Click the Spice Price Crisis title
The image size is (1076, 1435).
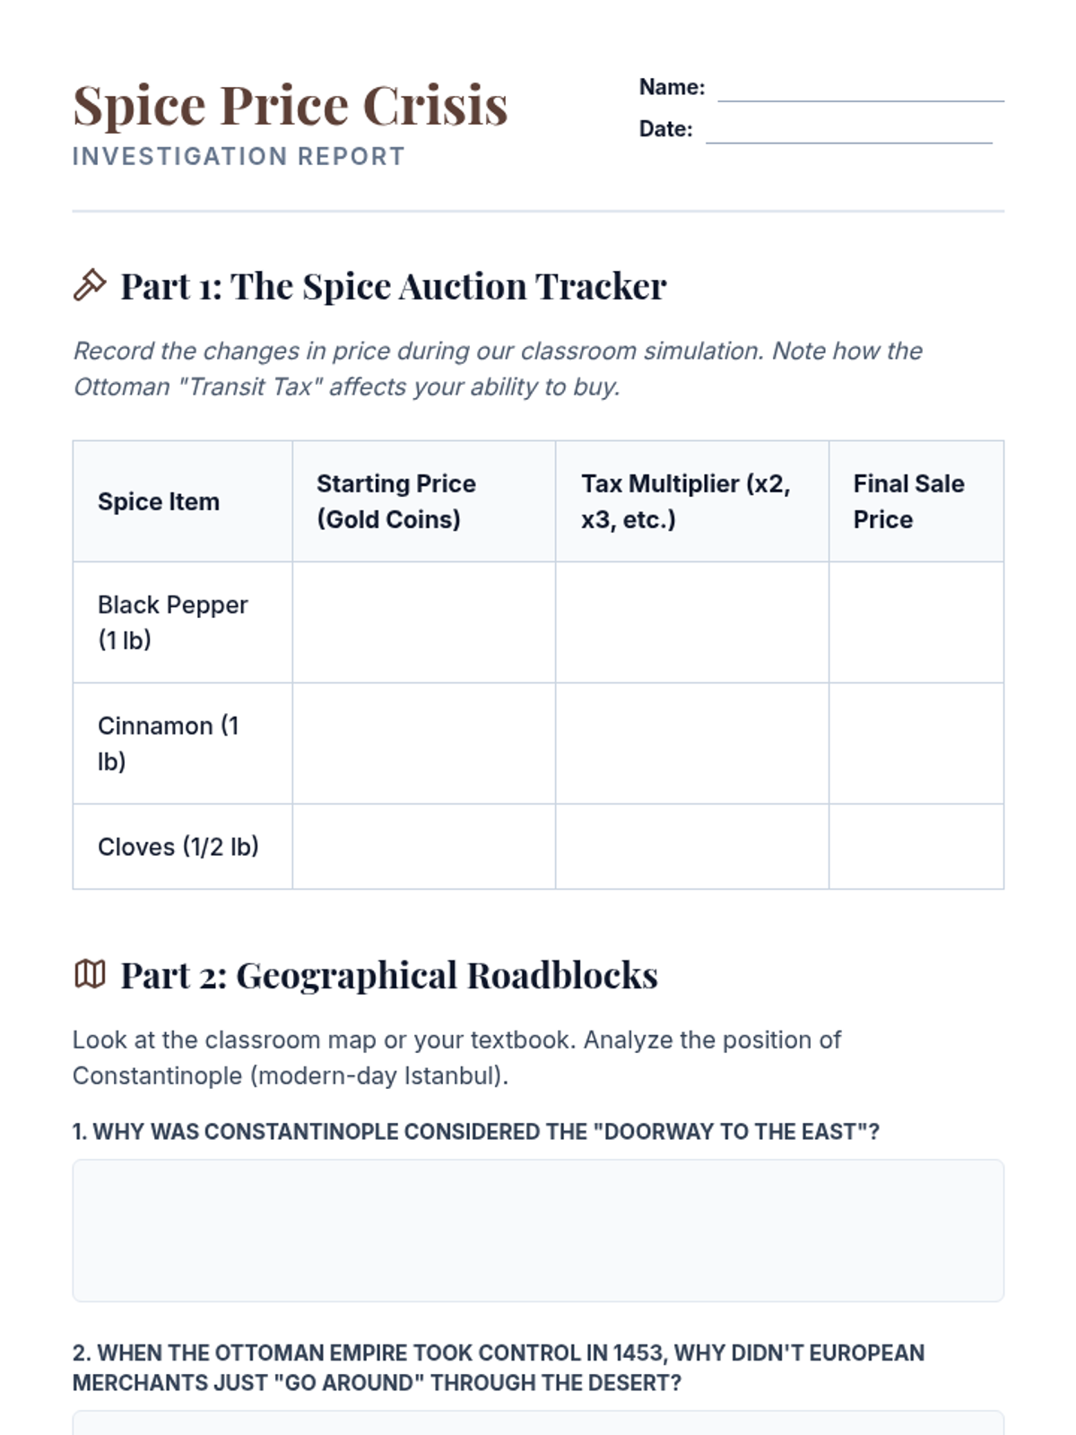pyautogui.click(x=291, y=106)
